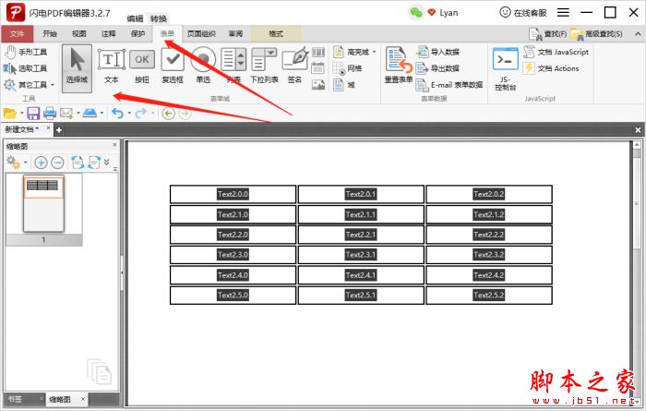Switch to the 书签 bookmarks panel tab
646x411 pixels.
pos(16,399)
